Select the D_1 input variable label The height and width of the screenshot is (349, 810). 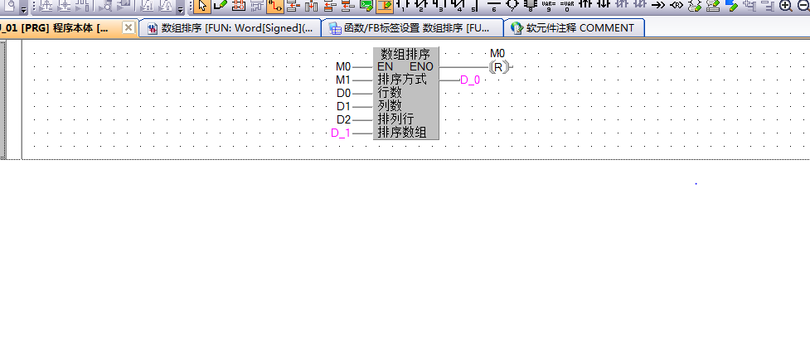pos(341,133)
